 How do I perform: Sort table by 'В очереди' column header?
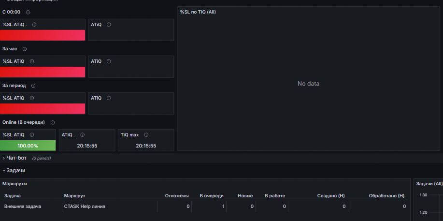(212, 196)
